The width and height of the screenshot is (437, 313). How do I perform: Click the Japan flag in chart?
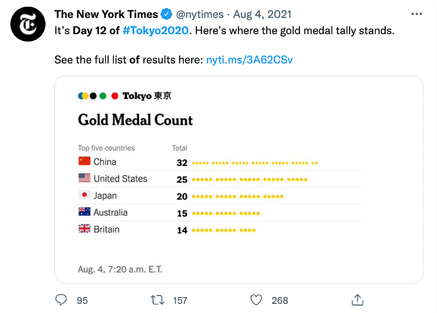pos(84,195)
